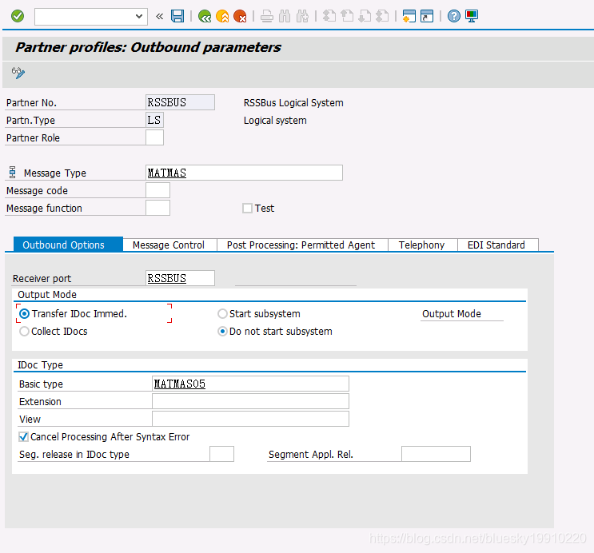Image resolution: width=594 pixels, height=553 pixels.
Task: Go to Previous Page icon
Action: 347,16
